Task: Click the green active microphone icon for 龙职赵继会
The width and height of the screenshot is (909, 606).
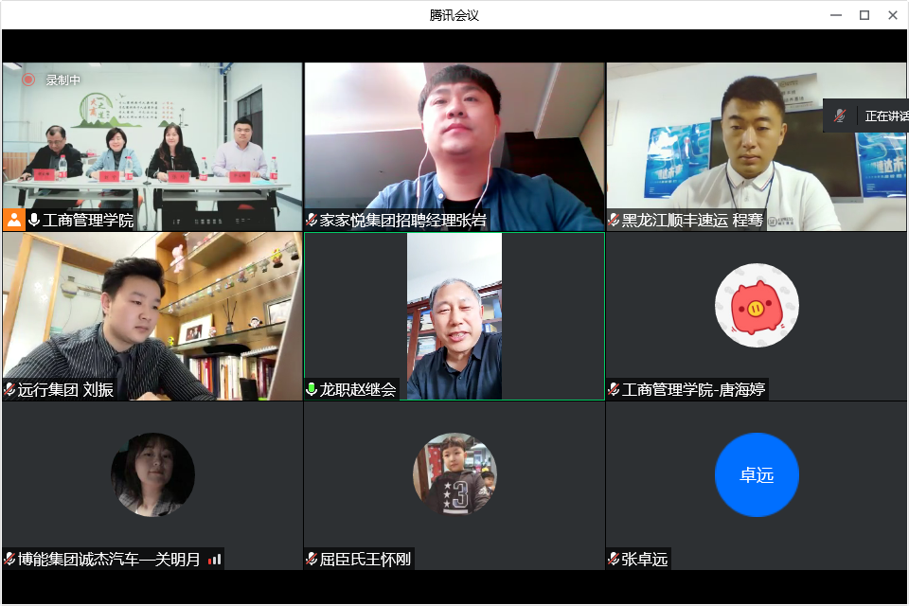Action: (x=312, y=389)
